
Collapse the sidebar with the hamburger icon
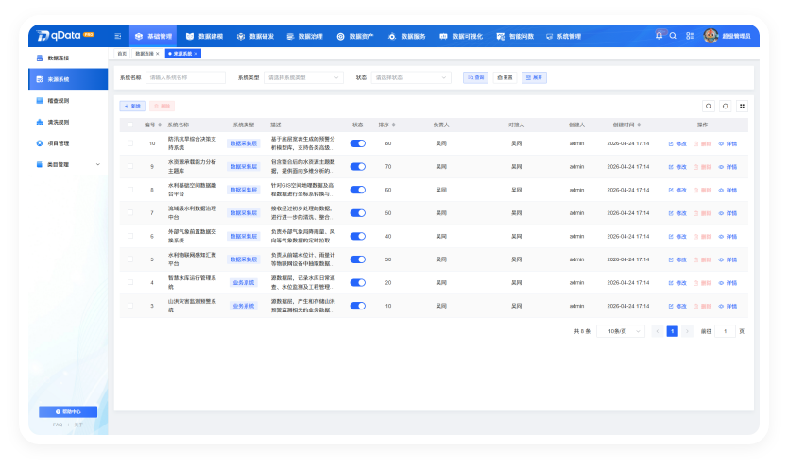tap(117, 36)
